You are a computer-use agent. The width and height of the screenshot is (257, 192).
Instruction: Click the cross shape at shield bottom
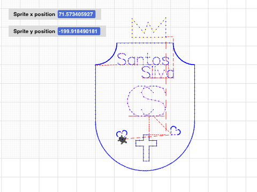(146, 148)
